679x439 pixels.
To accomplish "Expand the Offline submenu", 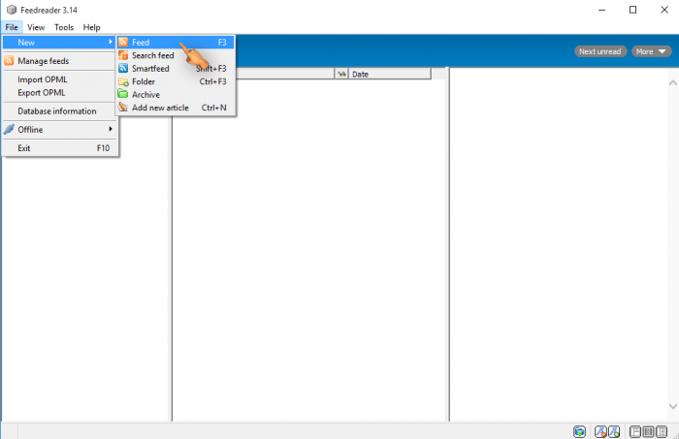I will [x=60, y=129].
